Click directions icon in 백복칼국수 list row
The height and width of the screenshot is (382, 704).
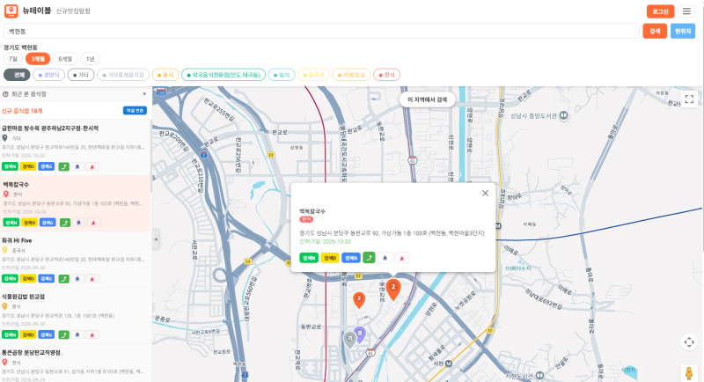[x=65, y=222]
